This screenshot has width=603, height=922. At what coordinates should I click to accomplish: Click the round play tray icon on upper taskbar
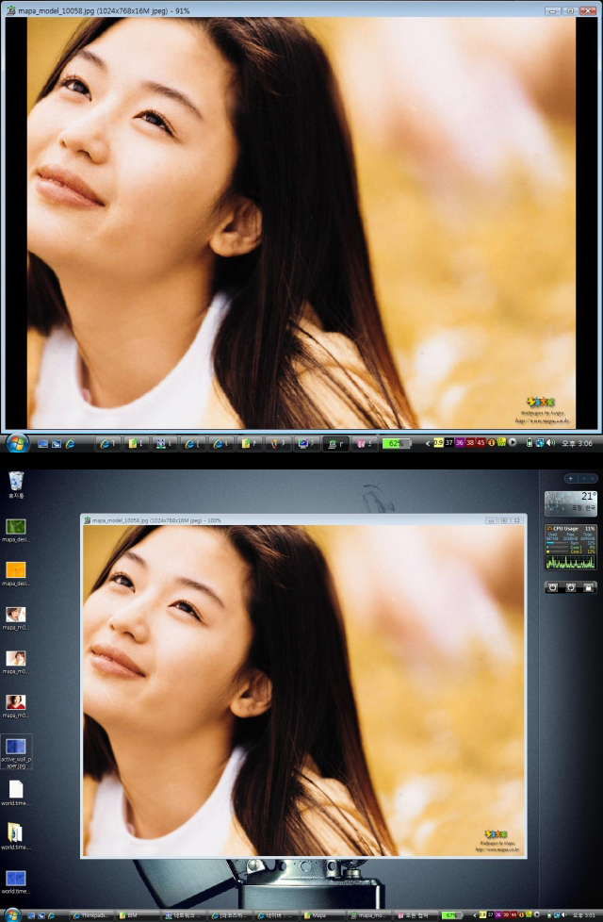[x=513, y=443]
